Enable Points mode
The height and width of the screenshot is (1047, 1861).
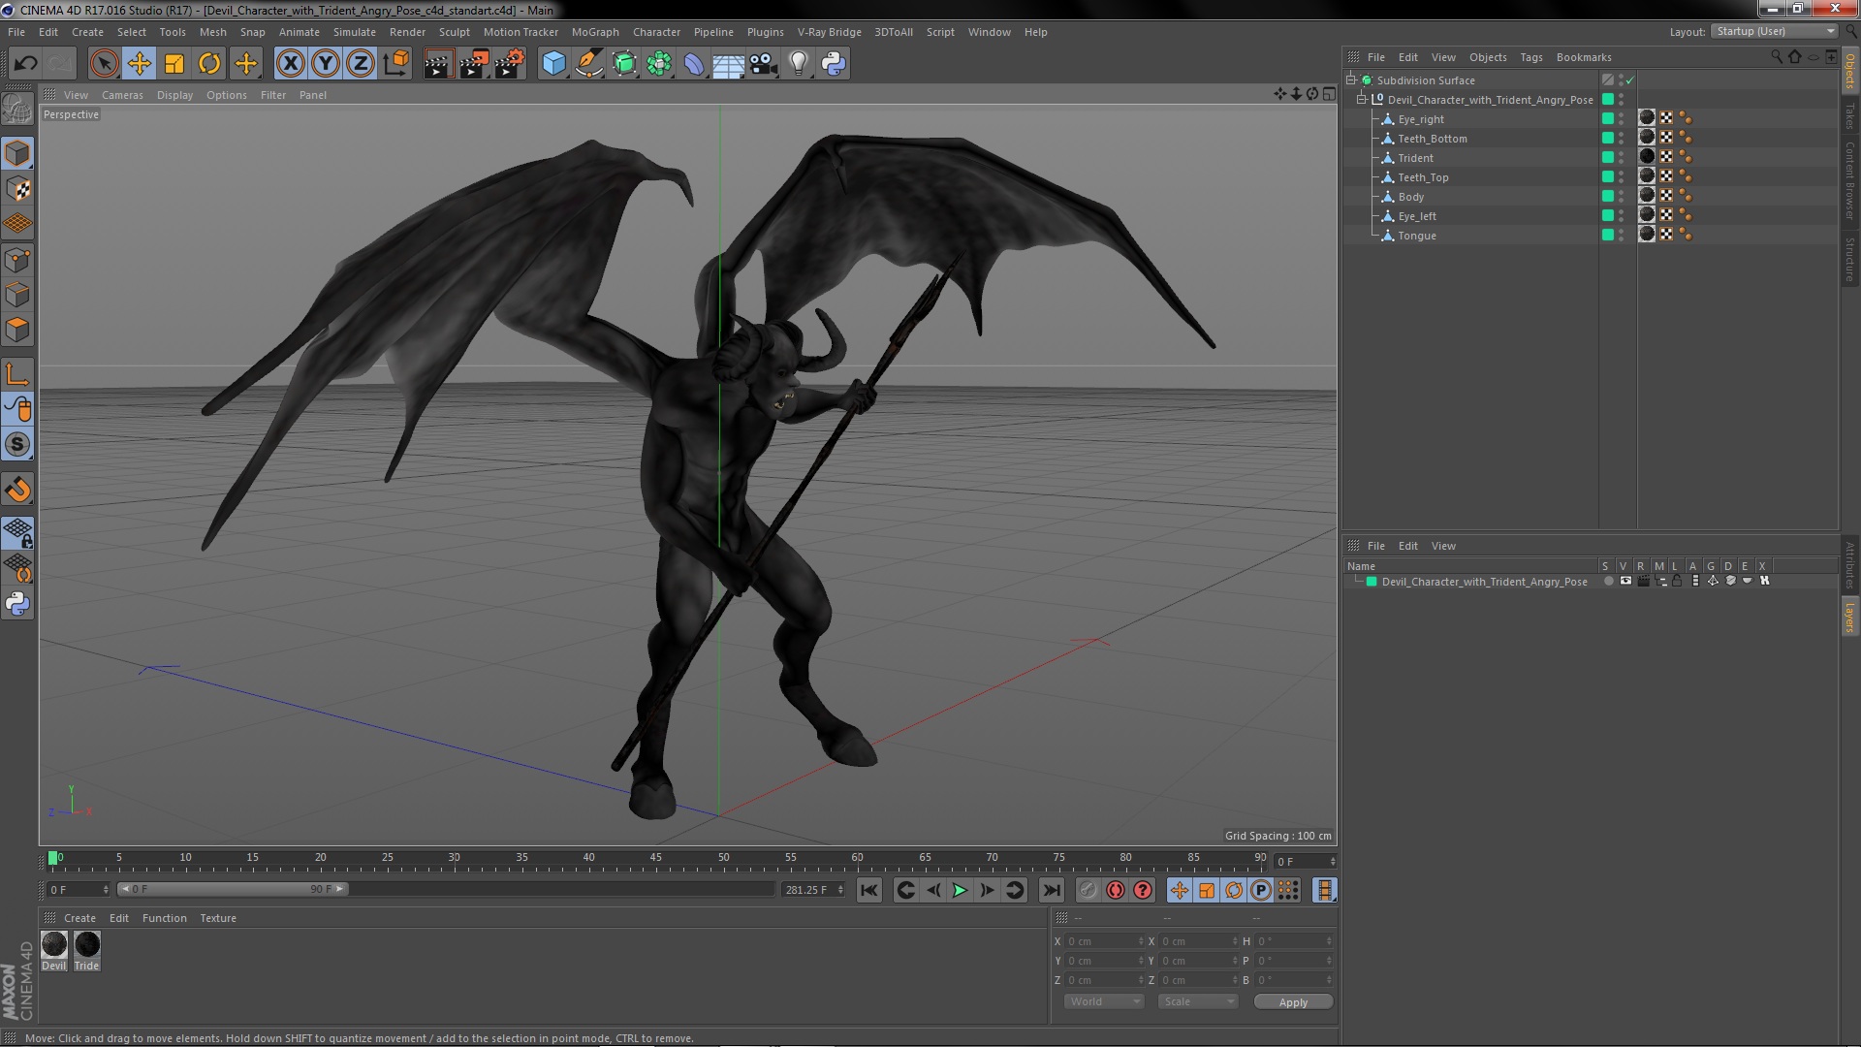click(17, 260)
